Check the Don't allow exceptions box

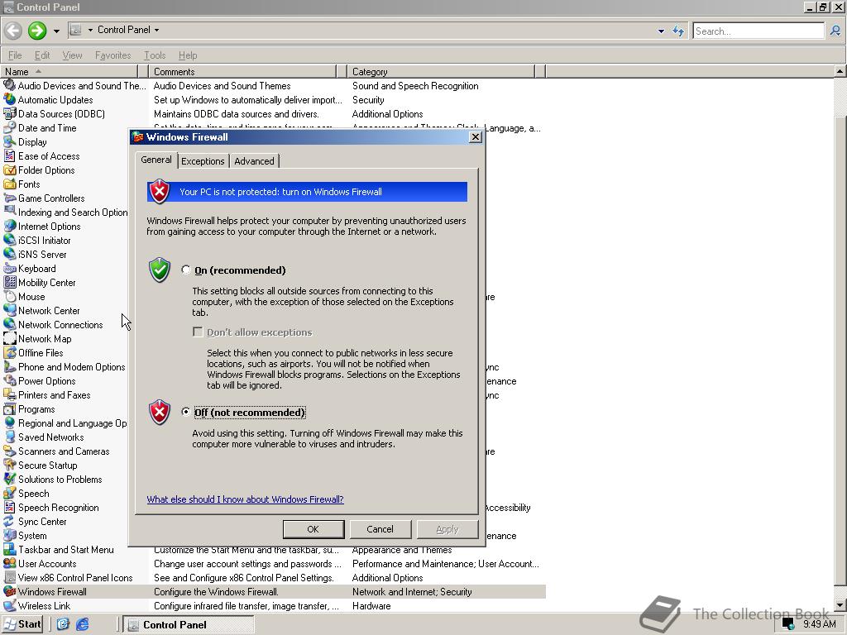(199, 332)
